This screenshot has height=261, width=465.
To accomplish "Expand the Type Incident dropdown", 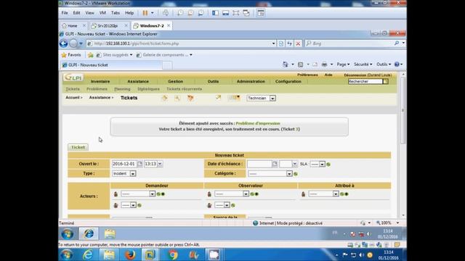I will pos(133,174).
